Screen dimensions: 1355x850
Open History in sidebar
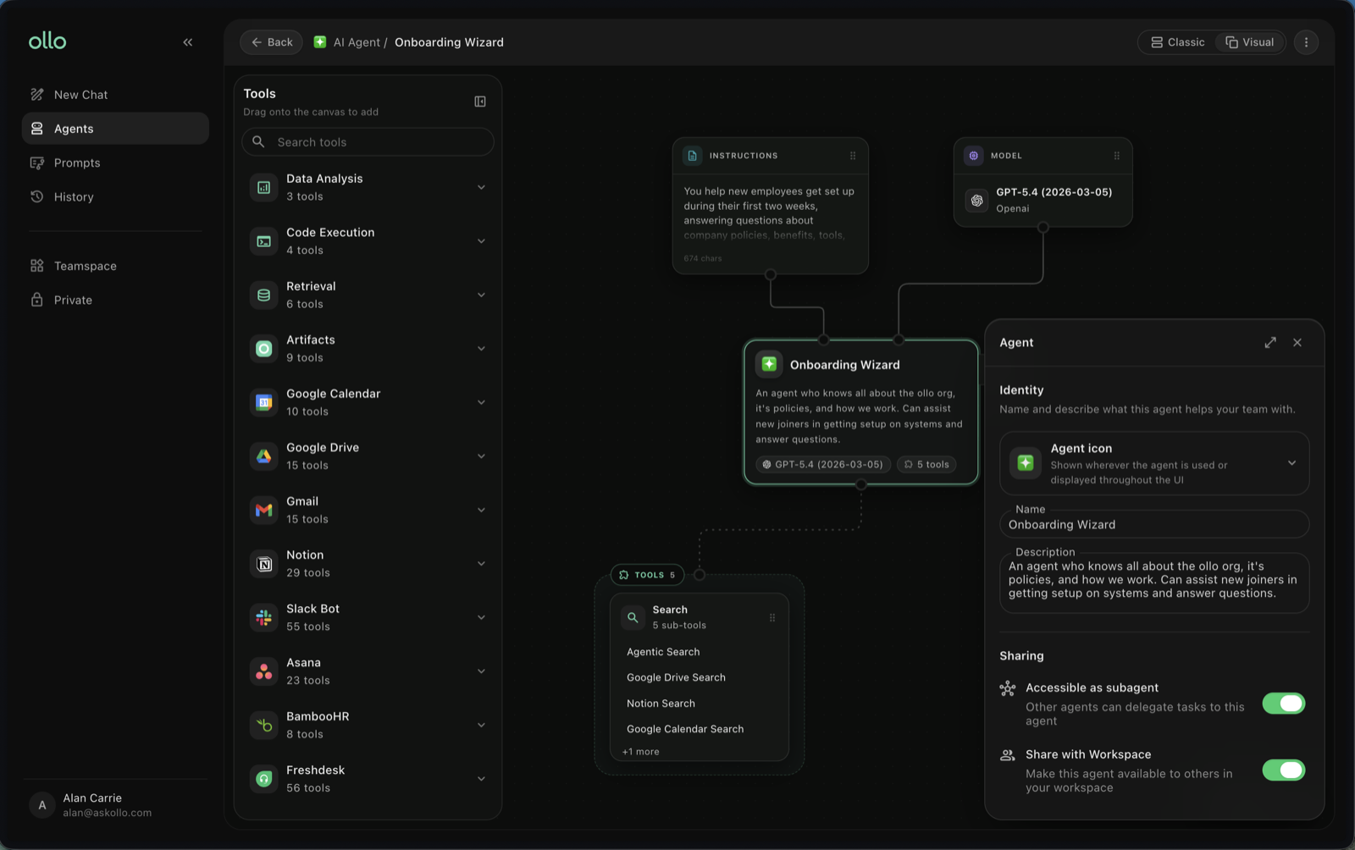pos(115,196)
